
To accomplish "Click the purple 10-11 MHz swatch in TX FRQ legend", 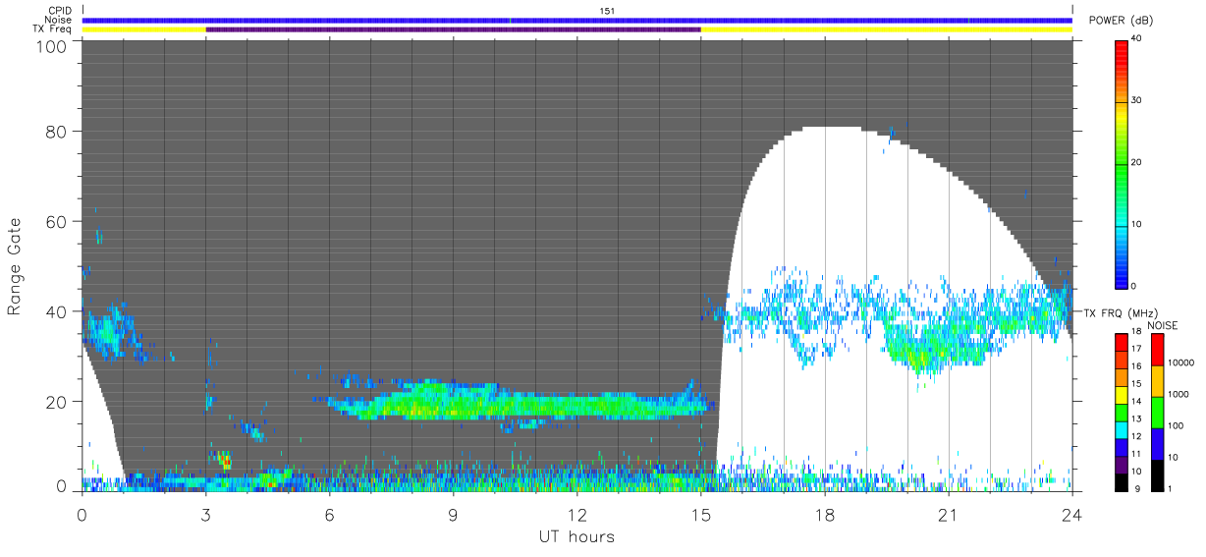I will (1121, 463).
